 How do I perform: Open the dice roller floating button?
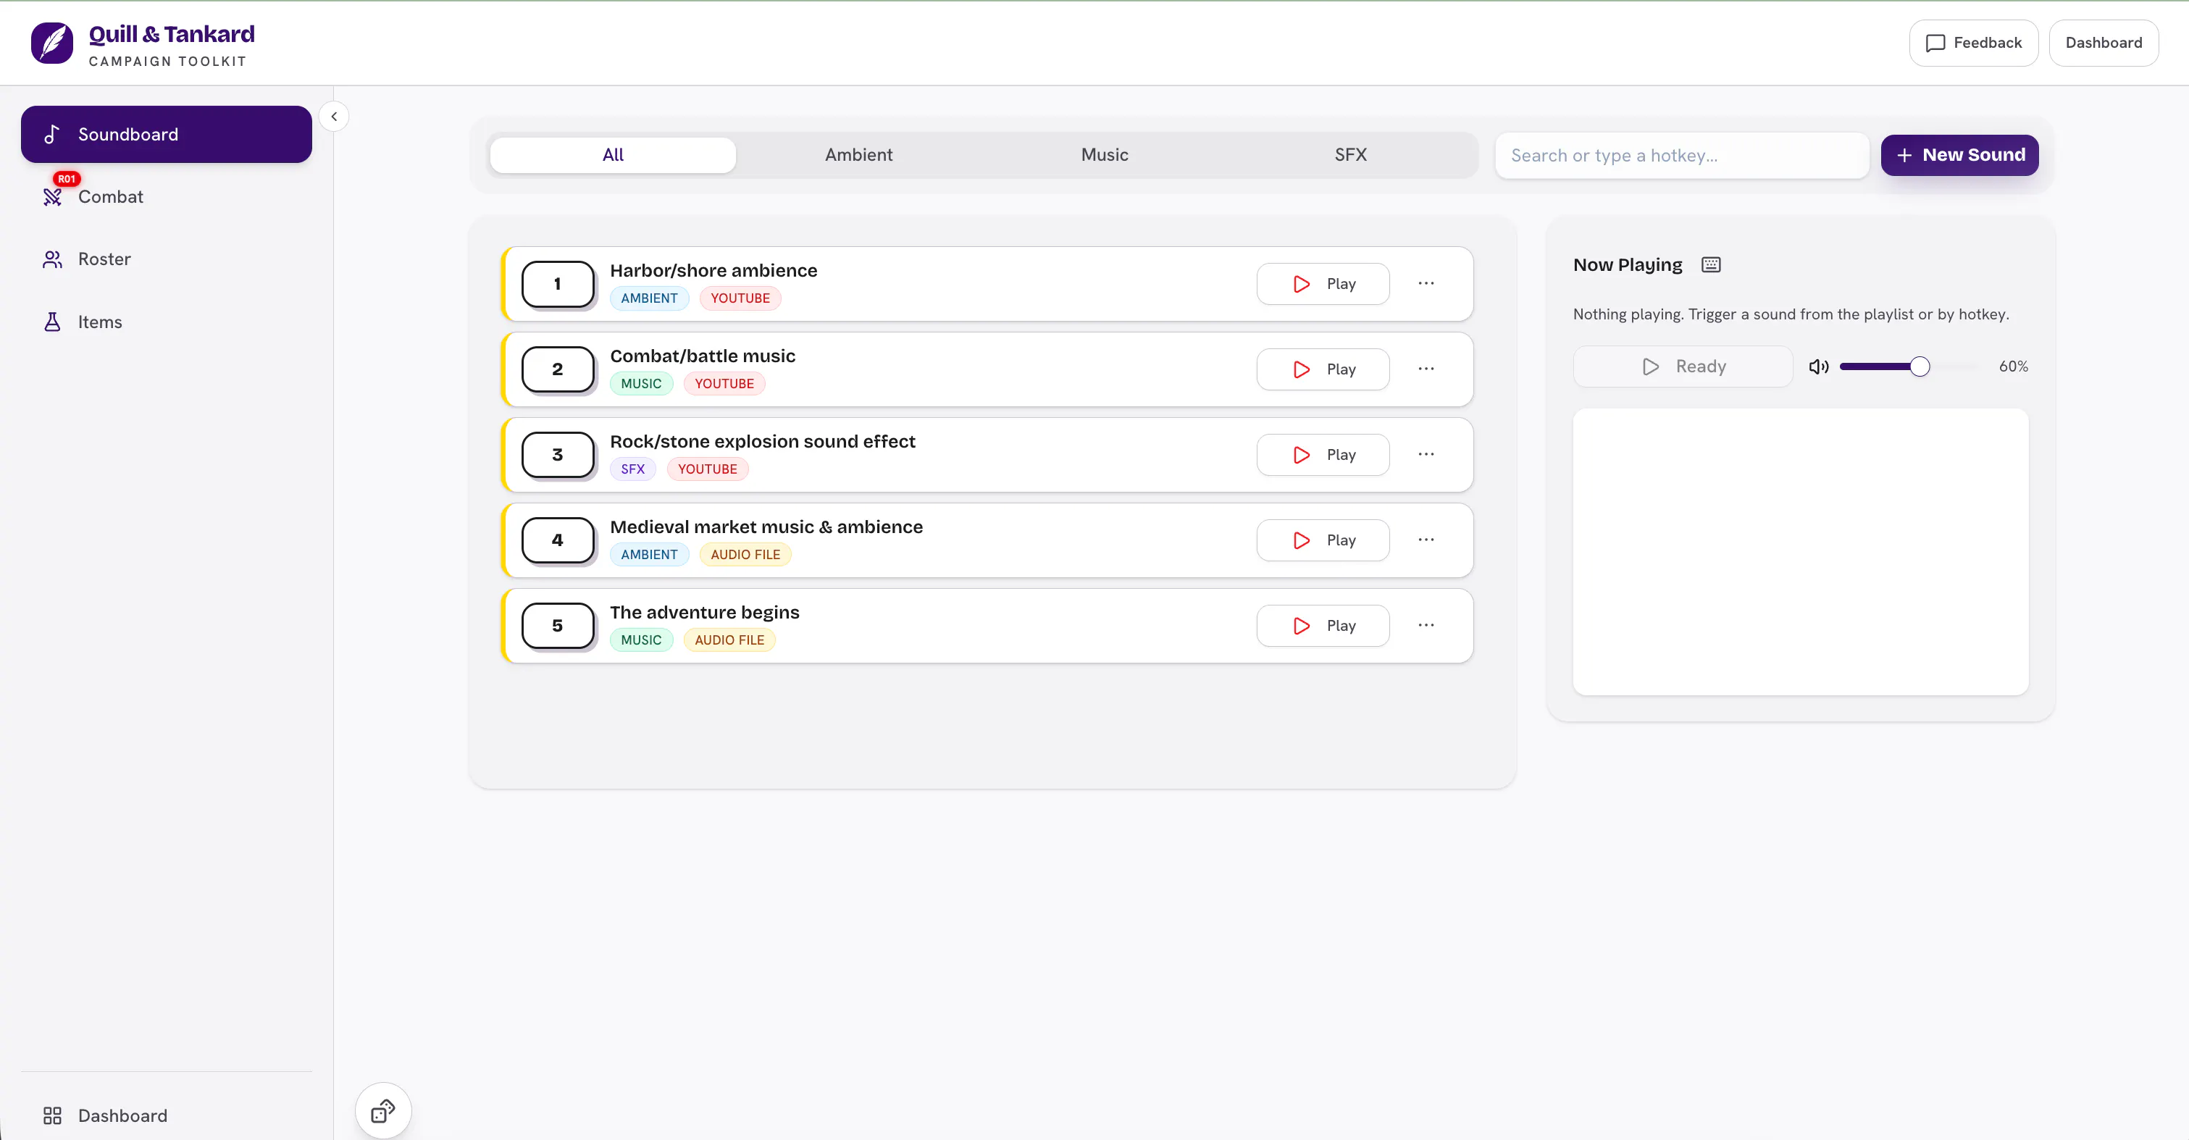pos(383,1110)
